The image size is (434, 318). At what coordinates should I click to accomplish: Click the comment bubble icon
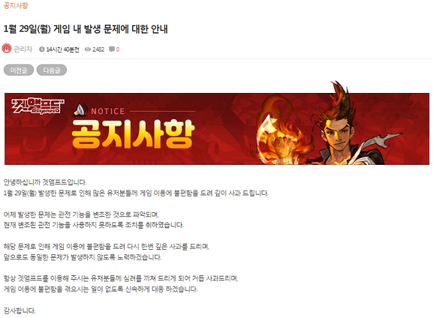pyautogui.click(x=112, y=49)
